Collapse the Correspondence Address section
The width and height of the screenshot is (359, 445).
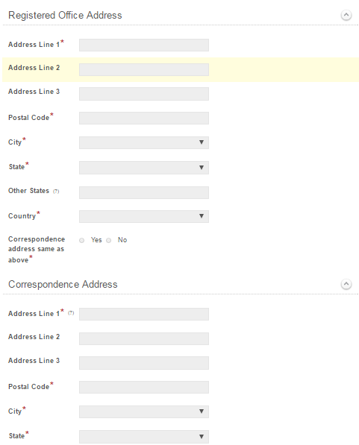pos(346,284)
